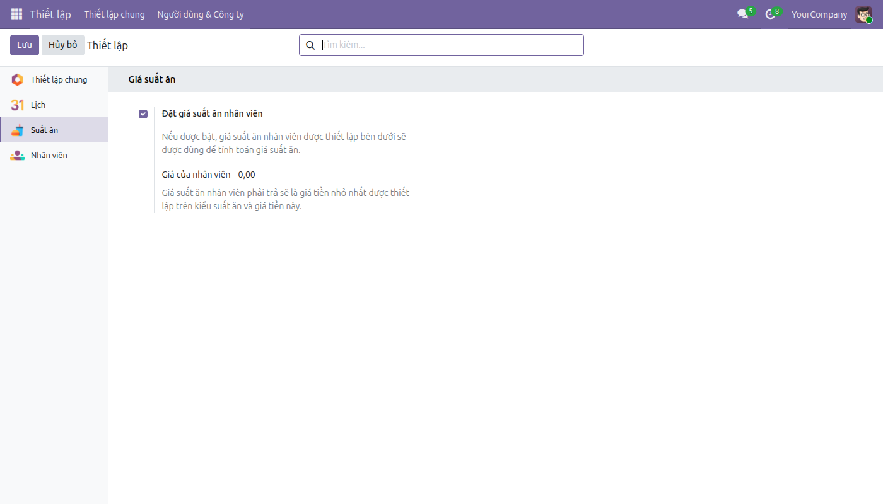This screenshot has height=504, width=883.
Task: Toggle via the Đặt giá suất ăn nhân viên label
Action: pyautogui.click(x=212, y=113)
